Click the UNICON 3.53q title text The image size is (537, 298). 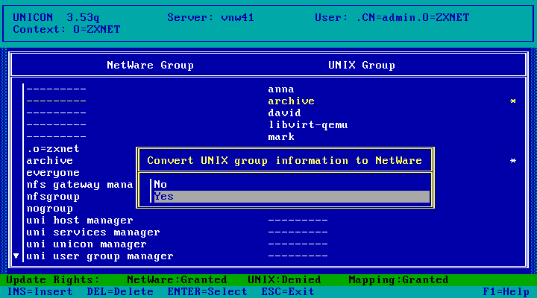click(56, 17)
